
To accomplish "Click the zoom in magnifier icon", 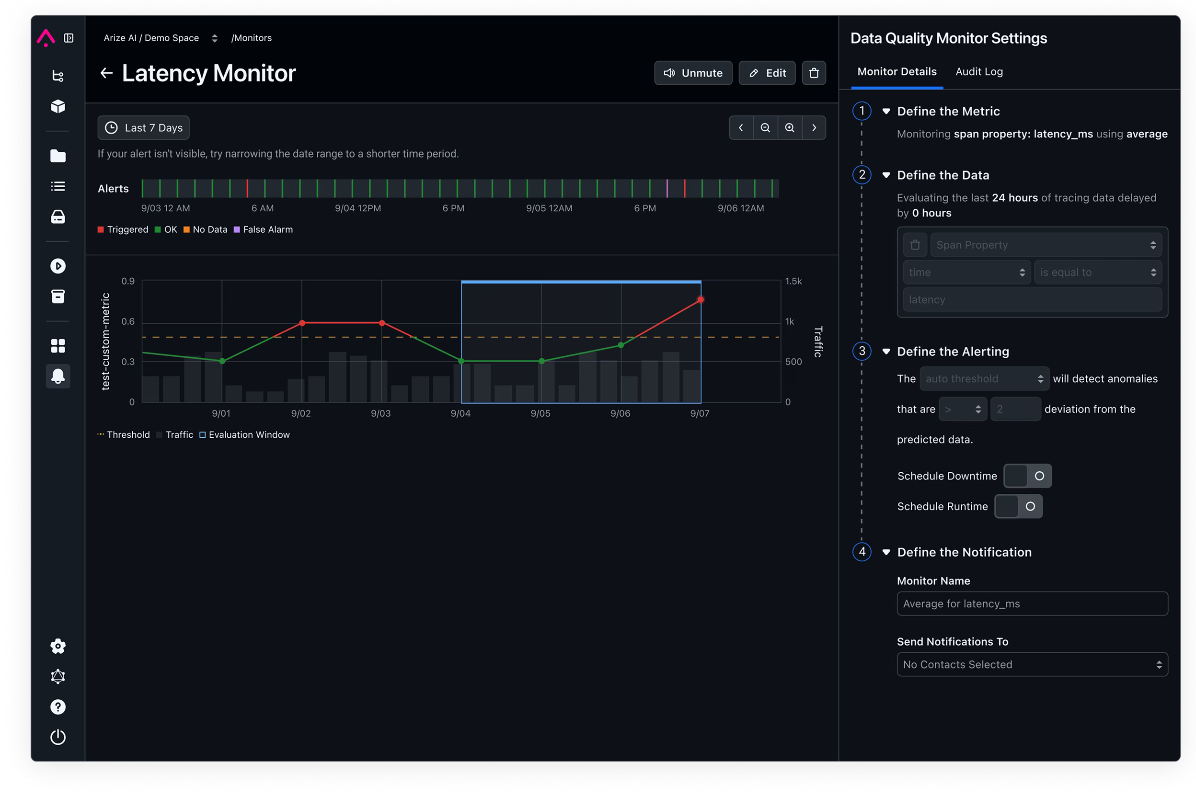I will (x=789, y=128).
